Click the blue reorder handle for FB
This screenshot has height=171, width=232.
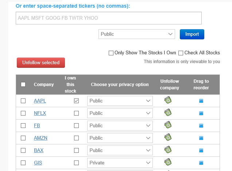point(201,126)
